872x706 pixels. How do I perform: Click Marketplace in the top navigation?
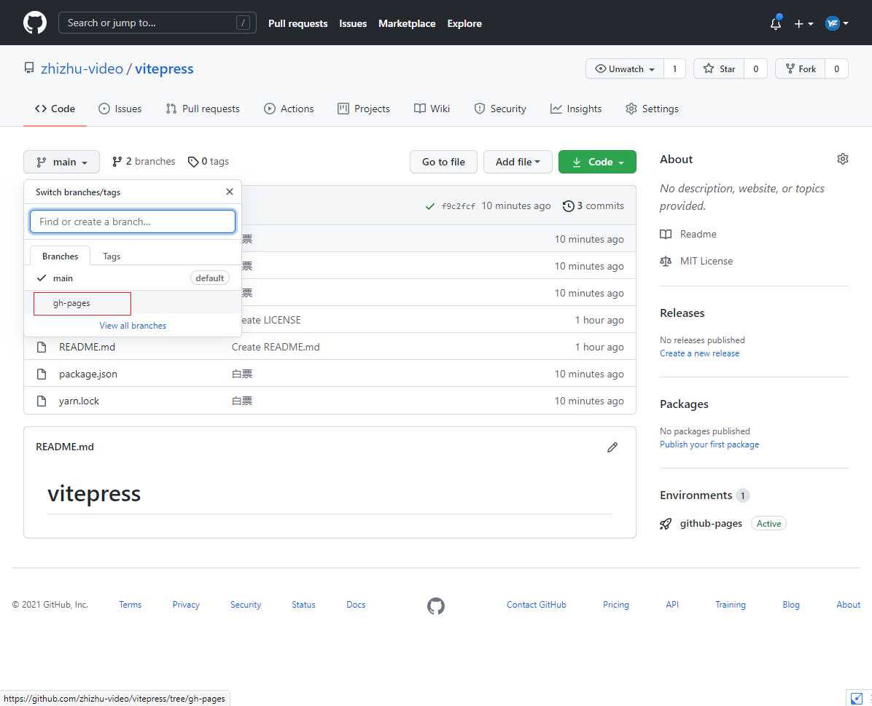[407, 23]
